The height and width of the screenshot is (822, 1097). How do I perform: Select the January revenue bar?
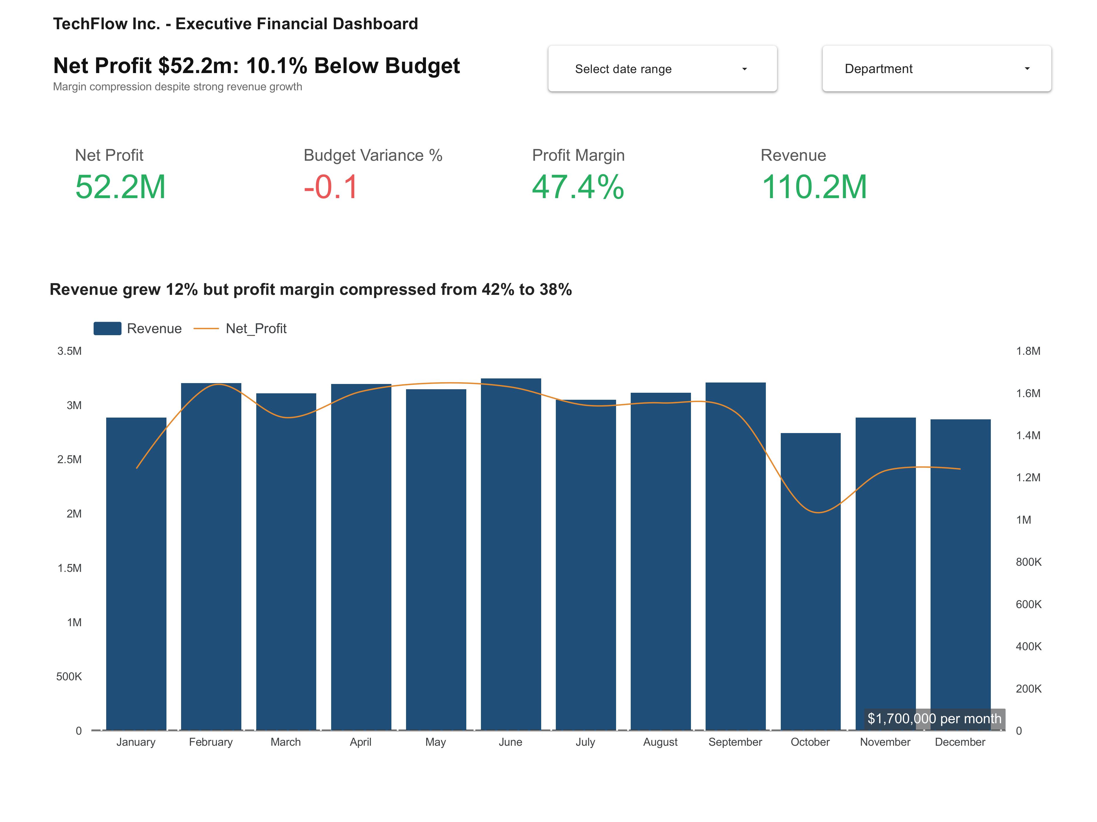[136, 574]
